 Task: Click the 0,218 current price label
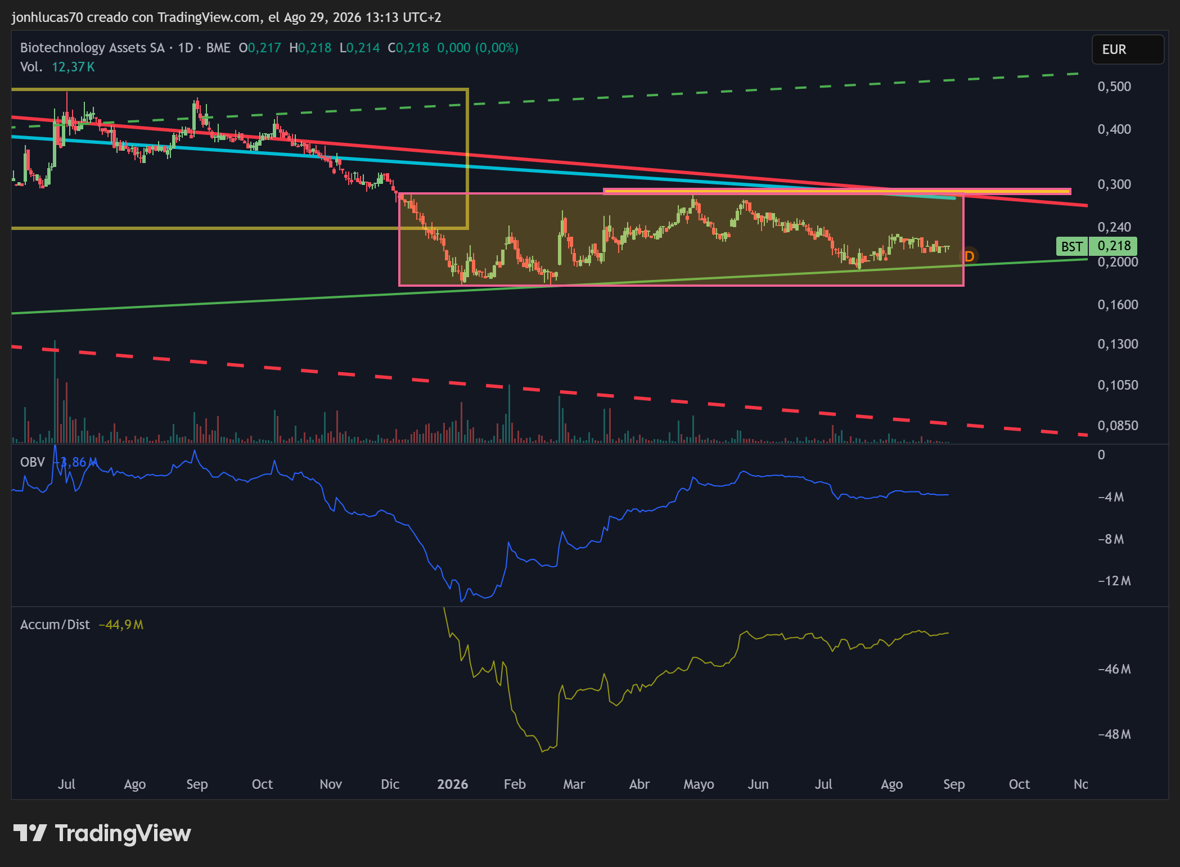[1114, 246]
